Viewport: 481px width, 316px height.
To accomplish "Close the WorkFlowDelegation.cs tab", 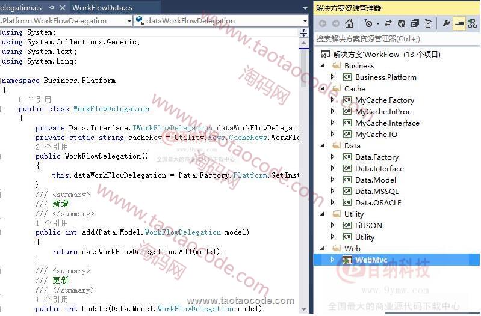I will click(x=63, y=8).
